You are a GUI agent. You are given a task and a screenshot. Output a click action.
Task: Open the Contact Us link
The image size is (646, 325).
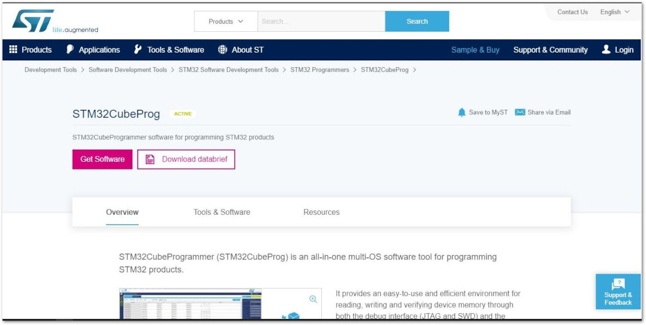(572, 12)
